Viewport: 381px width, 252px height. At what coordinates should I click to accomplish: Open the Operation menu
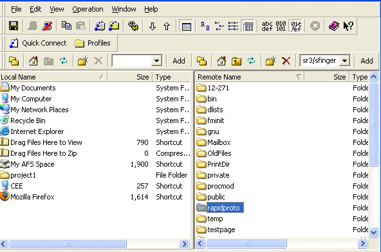click(x=88, y=9)
